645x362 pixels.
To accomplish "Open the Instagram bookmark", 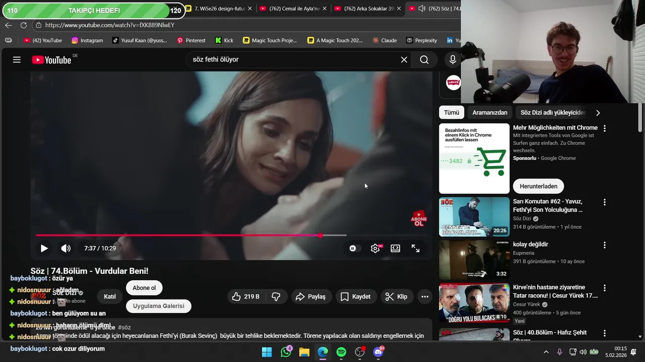I will click(x=87, y=40).
